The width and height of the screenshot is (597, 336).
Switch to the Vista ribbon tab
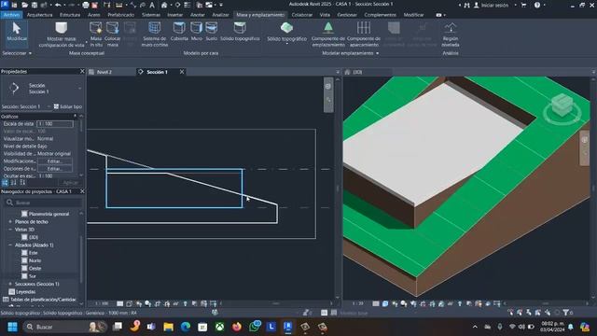coord(325,15)
